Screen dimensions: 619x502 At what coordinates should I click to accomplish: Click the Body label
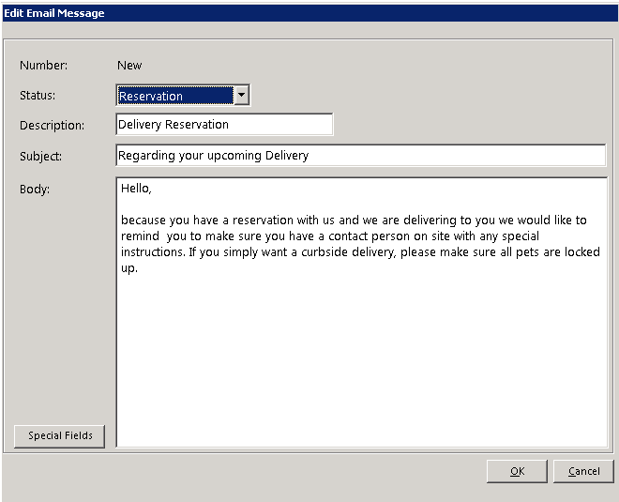click(35, 190)
